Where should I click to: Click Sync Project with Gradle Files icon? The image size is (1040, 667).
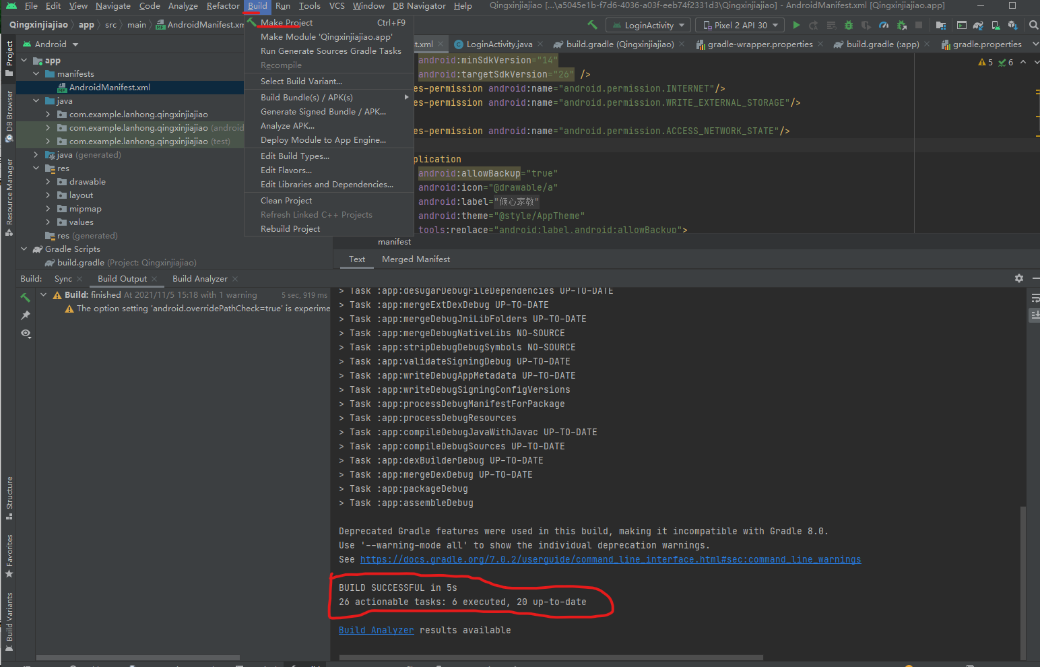coord(978,25)
